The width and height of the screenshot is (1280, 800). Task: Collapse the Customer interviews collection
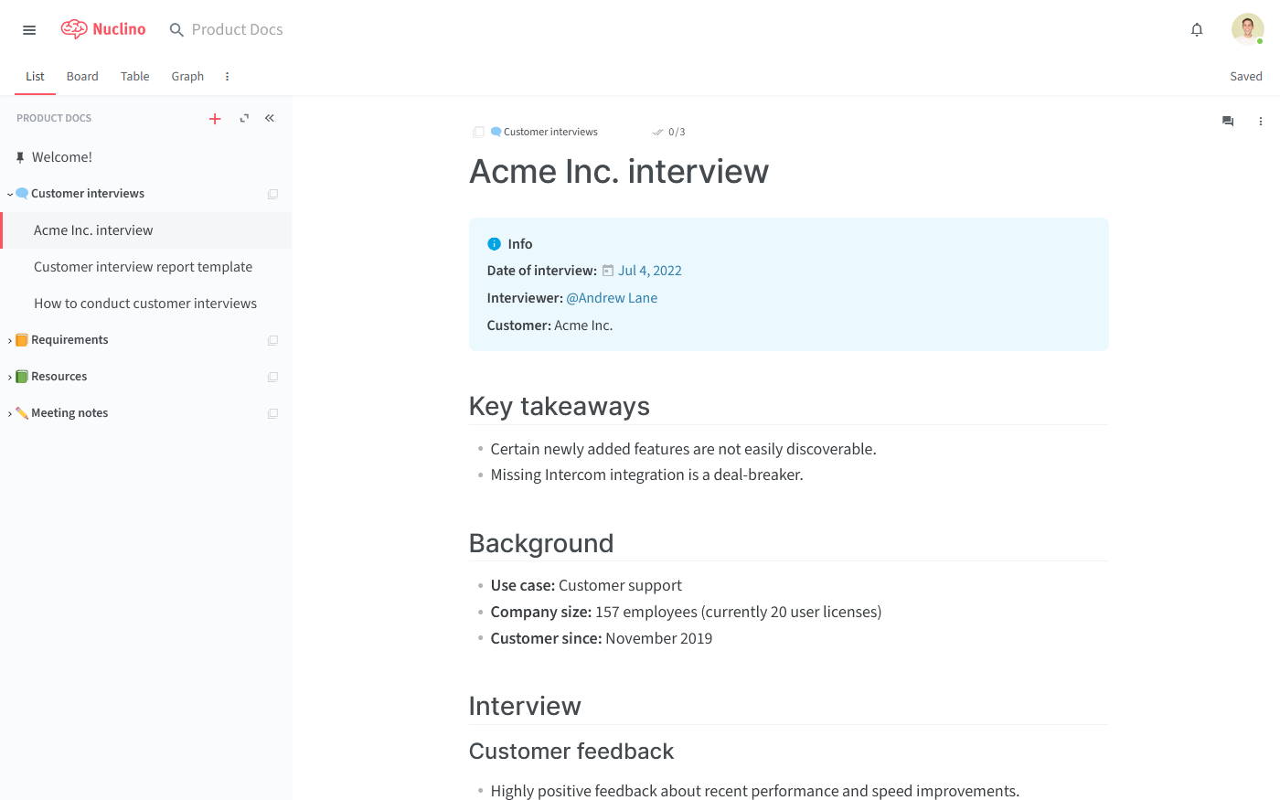coord(10,194)
